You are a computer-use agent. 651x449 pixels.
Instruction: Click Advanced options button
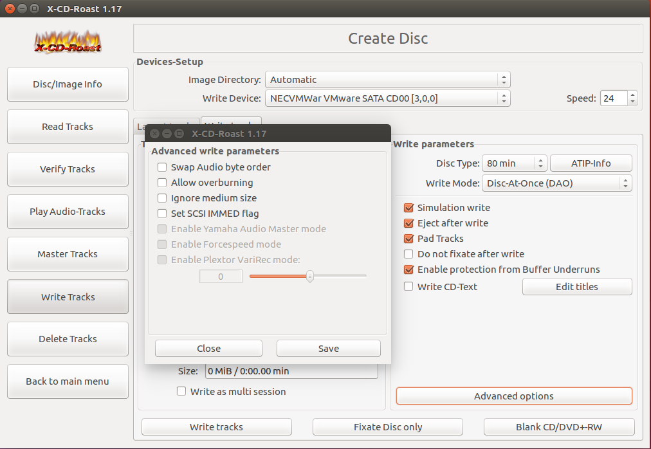(x=514, y=396)
